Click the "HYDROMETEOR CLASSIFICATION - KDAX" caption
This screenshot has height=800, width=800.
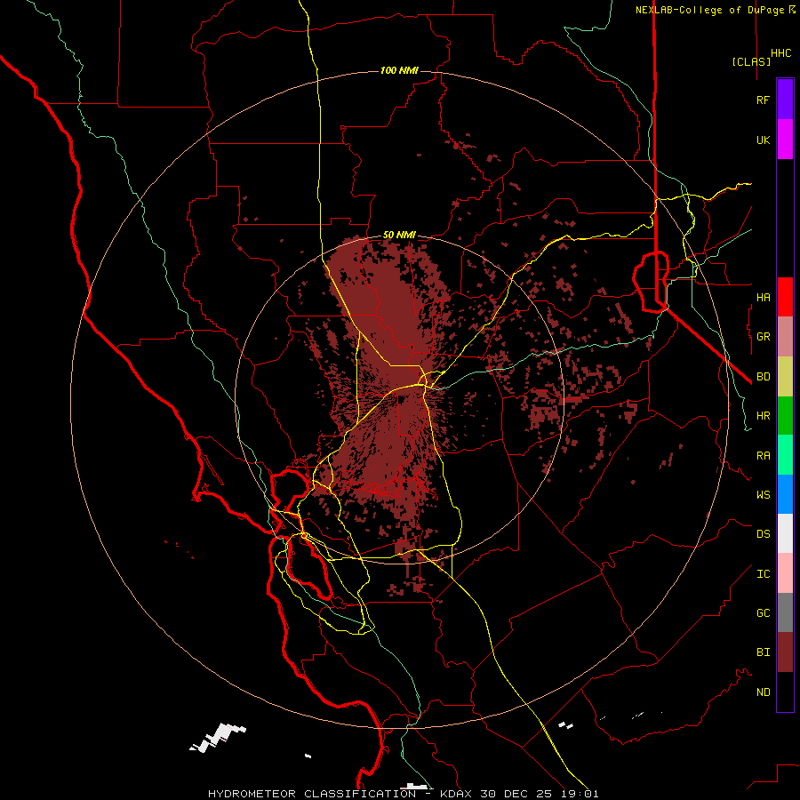click(340, 794)
